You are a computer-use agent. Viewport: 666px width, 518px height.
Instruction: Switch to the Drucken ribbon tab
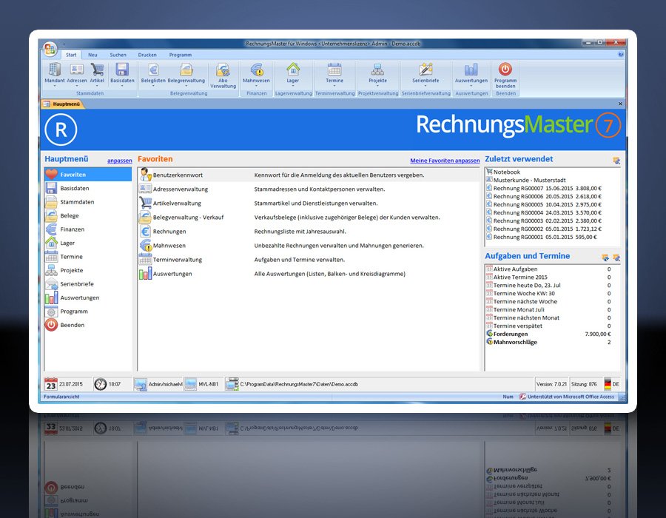click(147, 55)
